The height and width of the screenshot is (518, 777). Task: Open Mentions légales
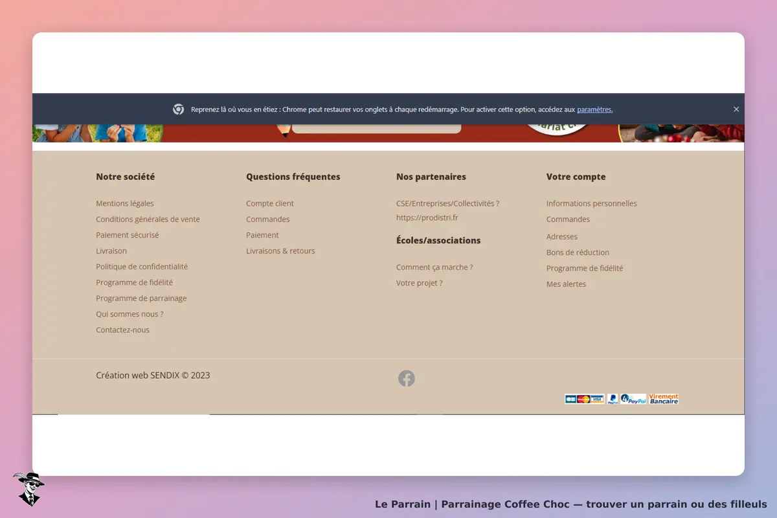pos(125,203)
